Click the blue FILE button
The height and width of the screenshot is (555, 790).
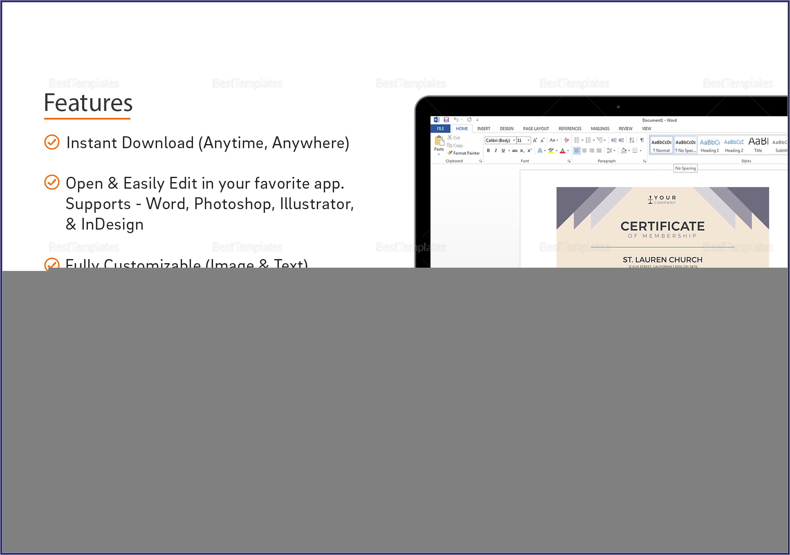point(440,129)
